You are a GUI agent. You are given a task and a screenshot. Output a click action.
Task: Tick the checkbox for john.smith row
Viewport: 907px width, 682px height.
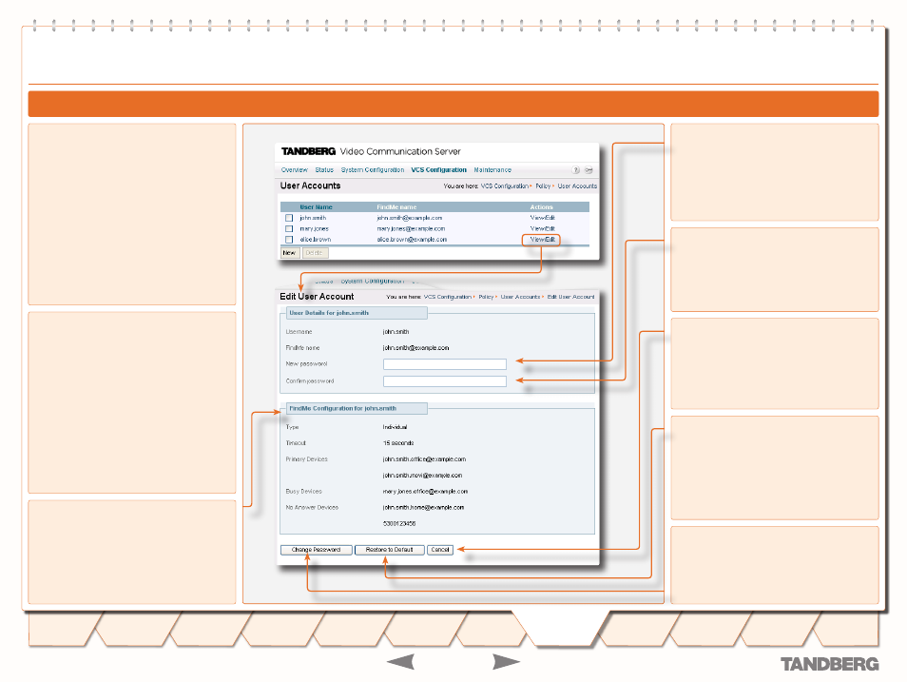(x=289, y=218)
